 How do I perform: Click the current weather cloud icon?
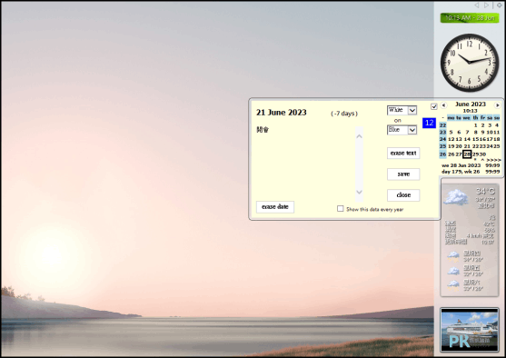click(456, 197)
